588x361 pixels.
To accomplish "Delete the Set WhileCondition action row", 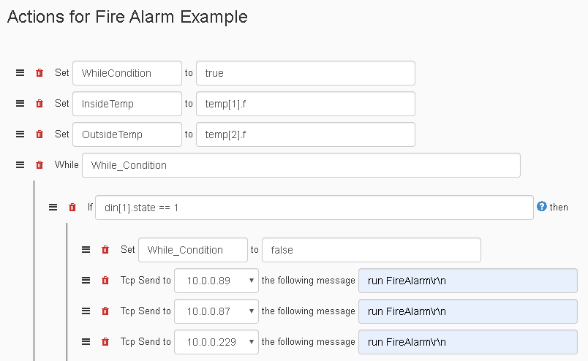I will [x=39, y=73].
